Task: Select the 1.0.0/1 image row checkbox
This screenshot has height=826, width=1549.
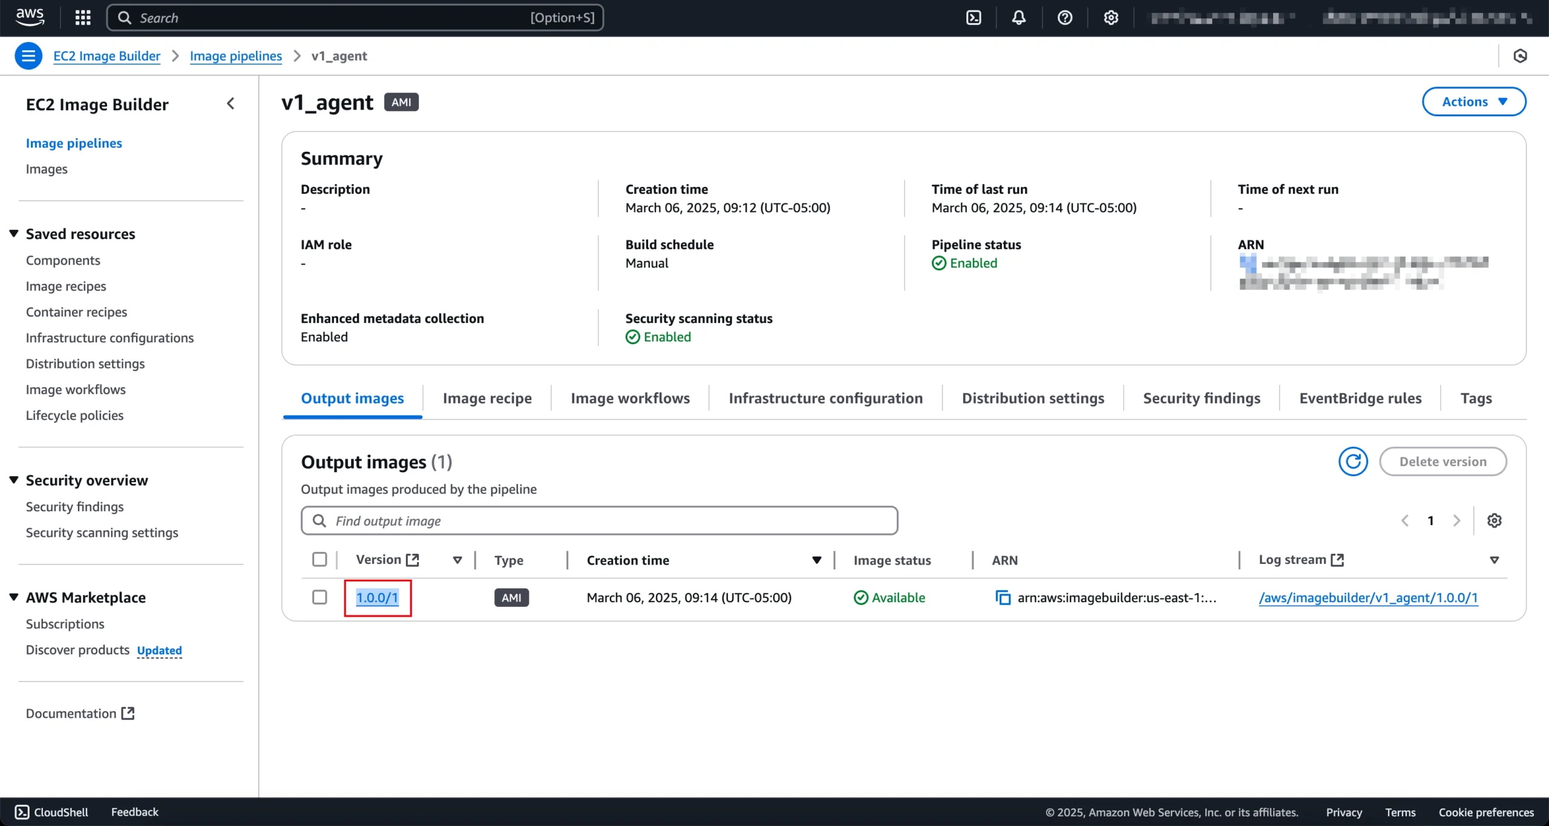Action: tap(319, 597)
